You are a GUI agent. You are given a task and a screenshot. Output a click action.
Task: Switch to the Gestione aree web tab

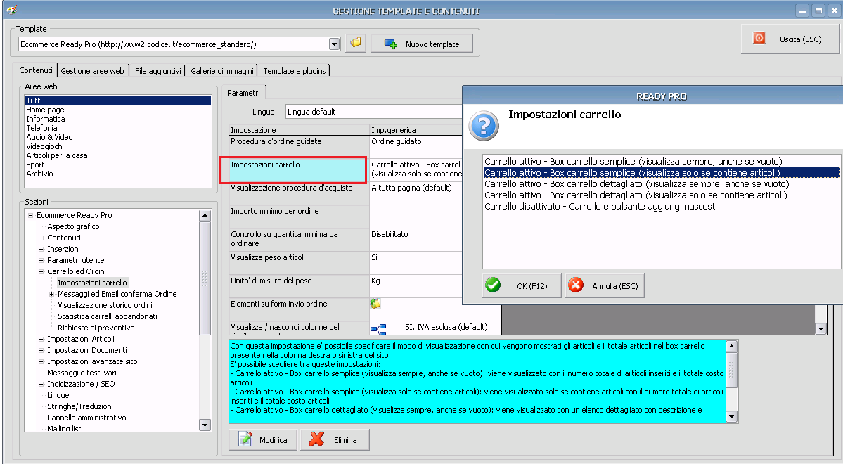tap(93, 71)
